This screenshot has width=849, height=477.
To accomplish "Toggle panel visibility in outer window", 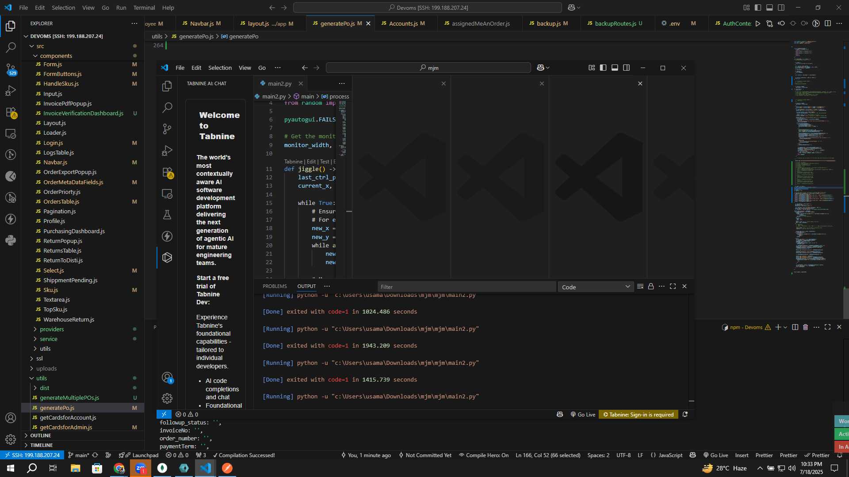I will tap(769, 8).
